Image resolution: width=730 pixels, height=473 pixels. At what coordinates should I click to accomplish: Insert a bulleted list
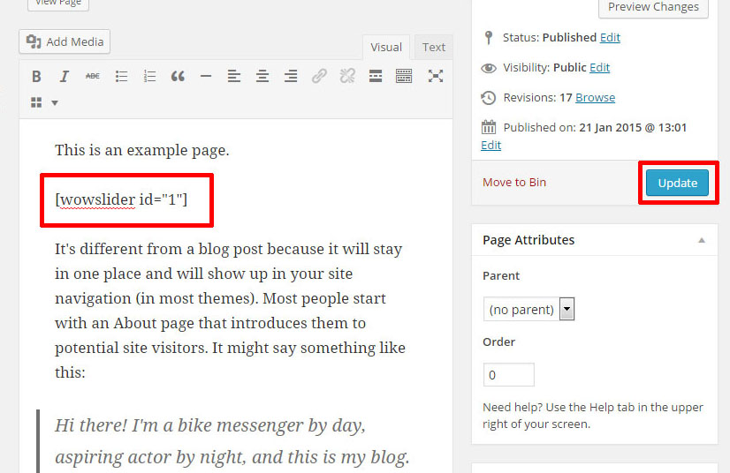pos(121,77)
